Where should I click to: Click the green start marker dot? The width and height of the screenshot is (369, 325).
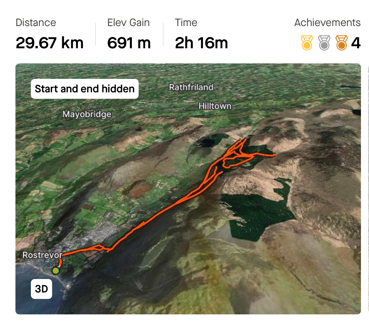click(x=56, y=271)
